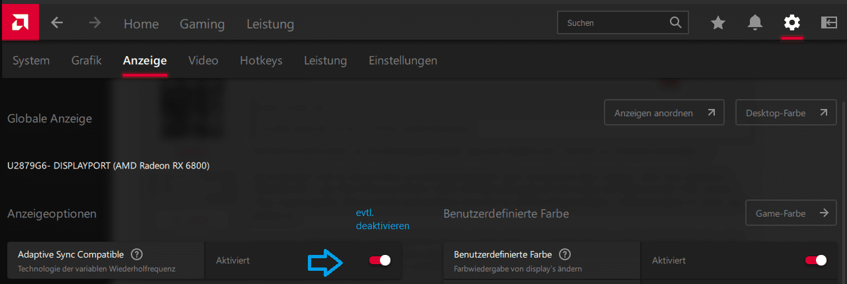
Task: Open the Gaming tab
Action: coord(202,24)
